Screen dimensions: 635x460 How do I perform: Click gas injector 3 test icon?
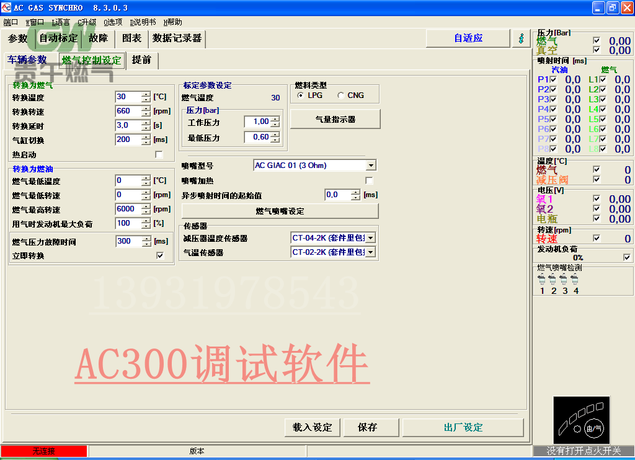[x=564, y=279]
